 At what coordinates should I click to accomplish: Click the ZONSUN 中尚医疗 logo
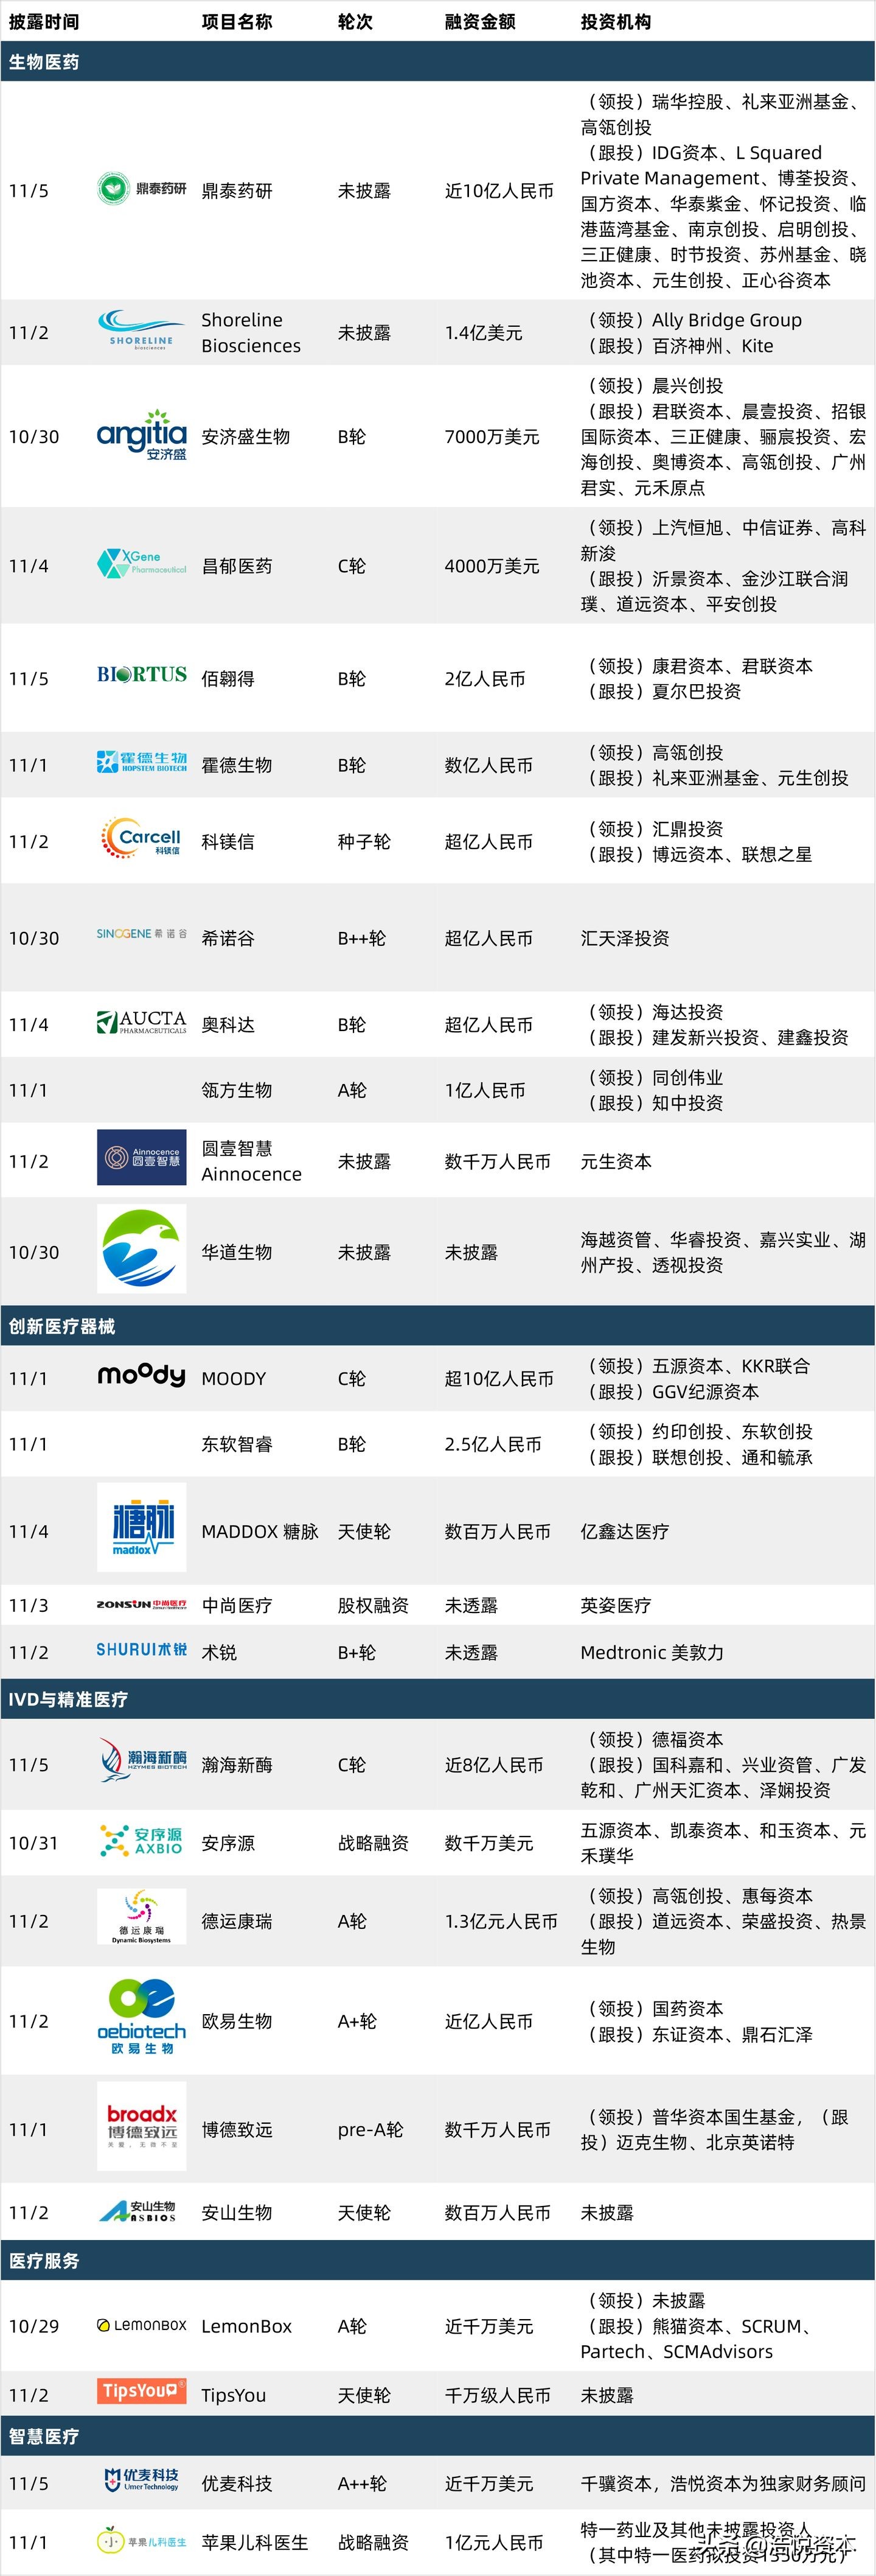[x=142, y=1604]
